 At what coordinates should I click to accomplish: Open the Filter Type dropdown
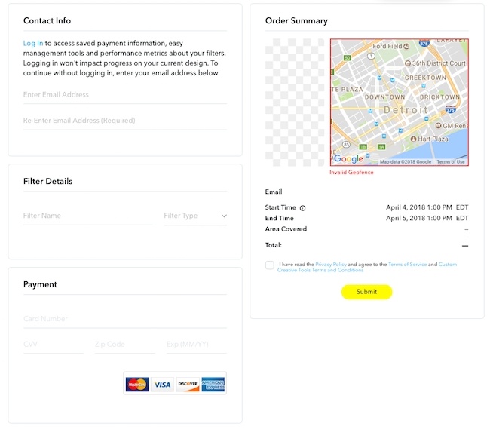195,216
